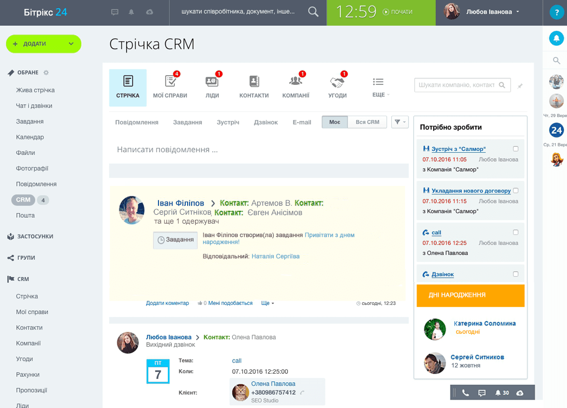This screenshot has width=567, height=408.
Task: Check the Зустріч з "Салмор" checkbox
Action: pos(515,149)
